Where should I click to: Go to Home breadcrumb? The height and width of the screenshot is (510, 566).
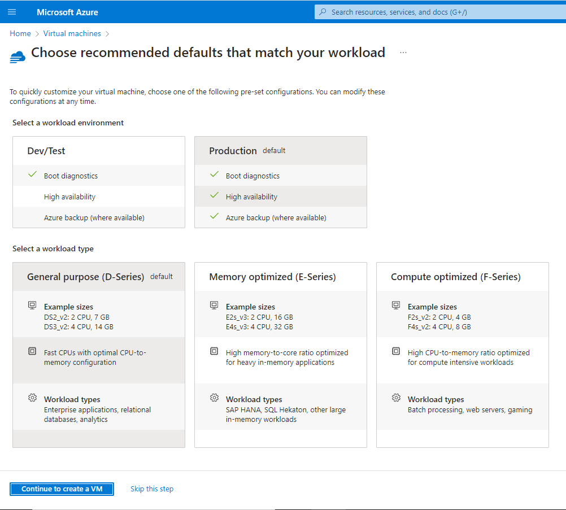pyautogui.click(x=20, y=33)
